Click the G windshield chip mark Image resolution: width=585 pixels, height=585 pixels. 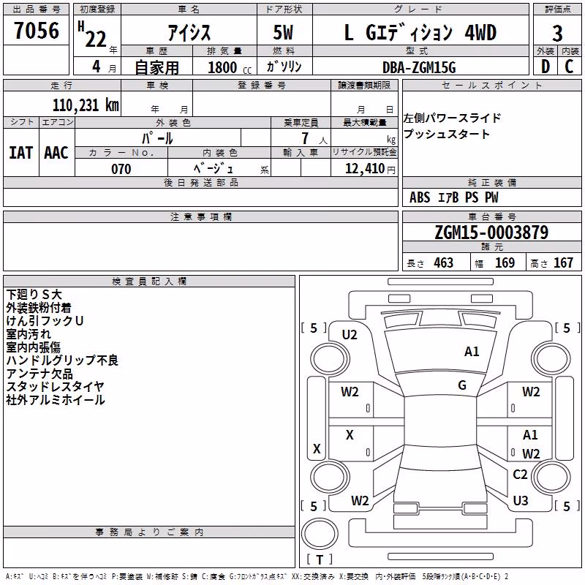[462, 385]
